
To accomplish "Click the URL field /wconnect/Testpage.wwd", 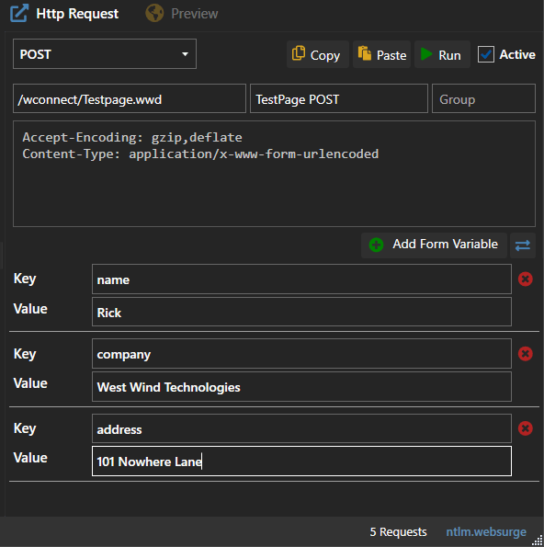I will (130, 98).
